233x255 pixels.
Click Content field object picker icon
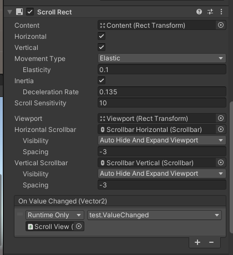pyautogui.click(x=221, y=25)
